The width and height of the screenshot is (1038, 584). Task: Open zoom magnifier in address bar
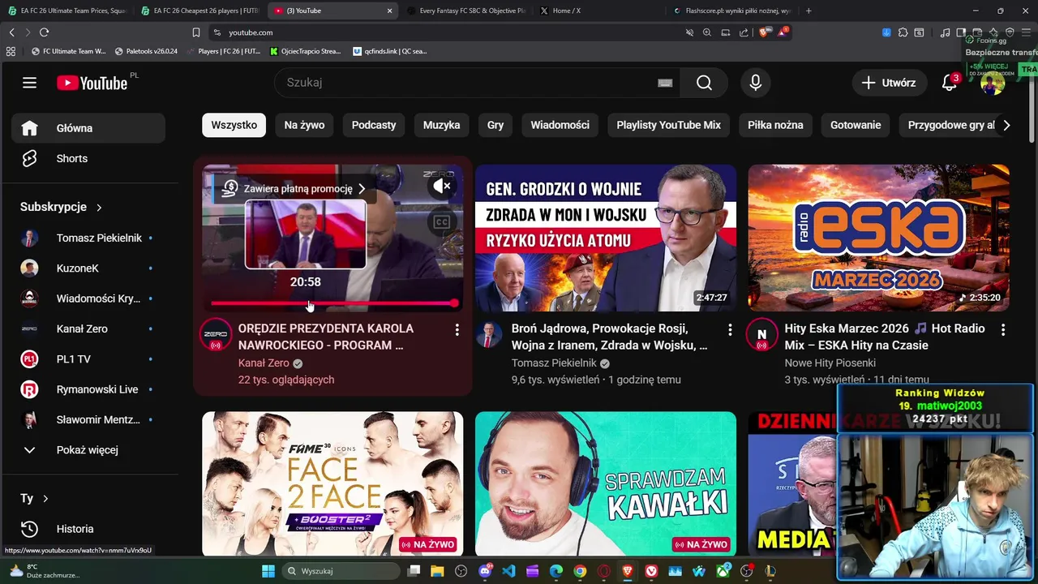click(707, 32)
